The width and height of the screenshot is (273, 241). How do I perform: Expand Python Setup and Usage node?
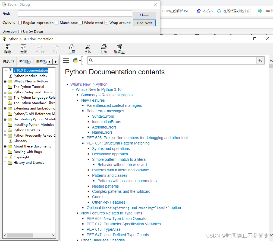click(x=5, y=92)
